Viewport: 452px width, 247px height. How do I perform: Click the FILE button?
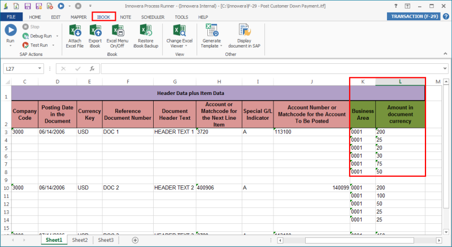click(x=11, y=17)
